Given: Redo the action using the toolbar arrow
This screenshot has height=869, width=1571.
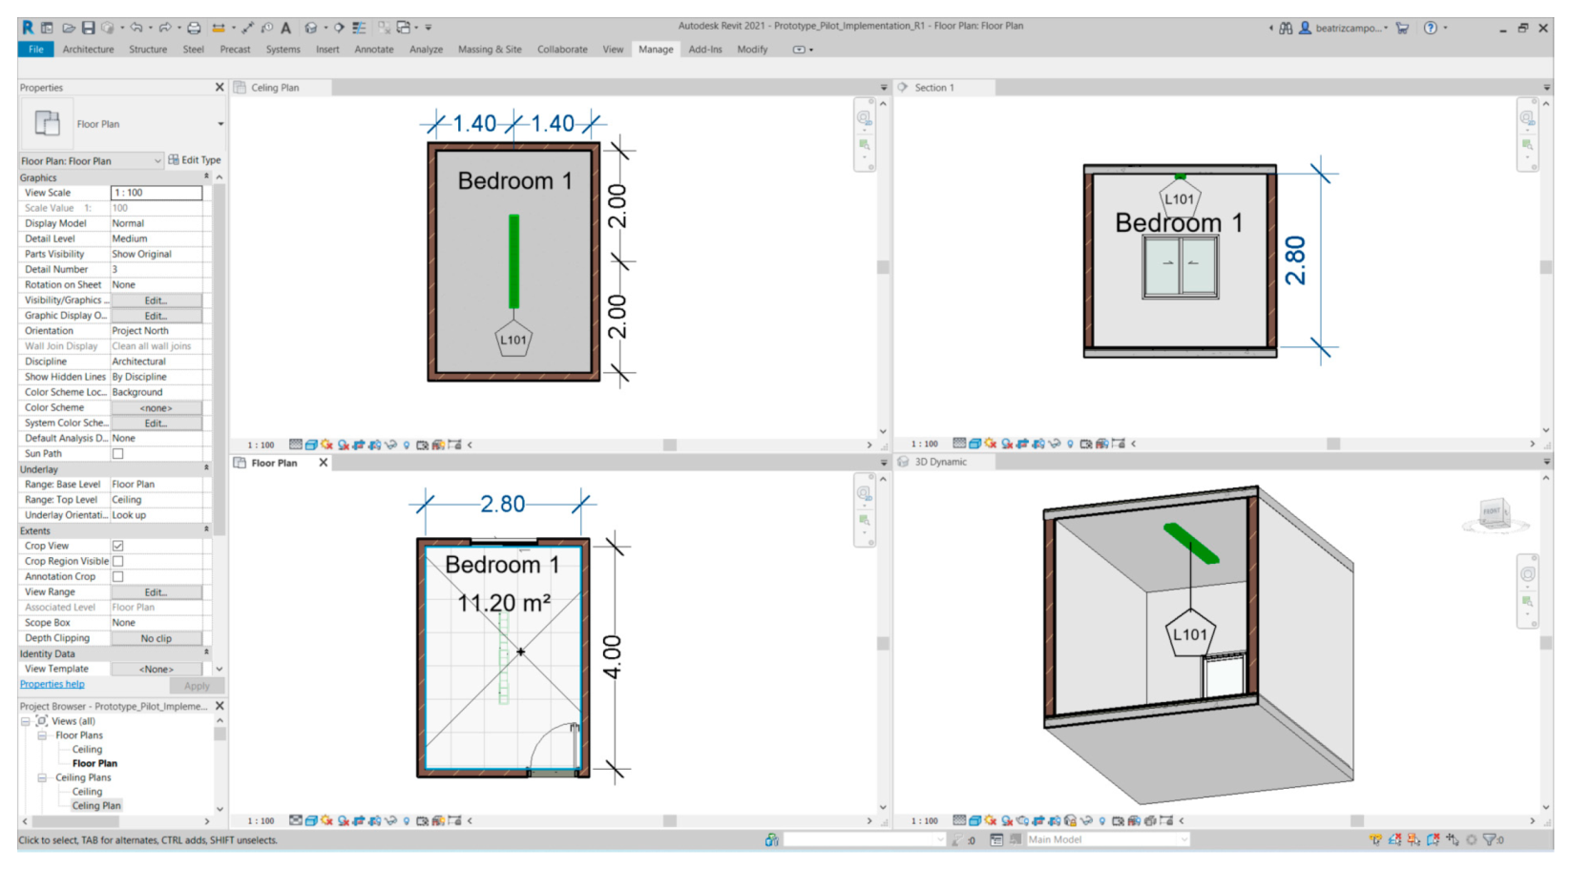Looking at the screenshot, I should 165,28.
